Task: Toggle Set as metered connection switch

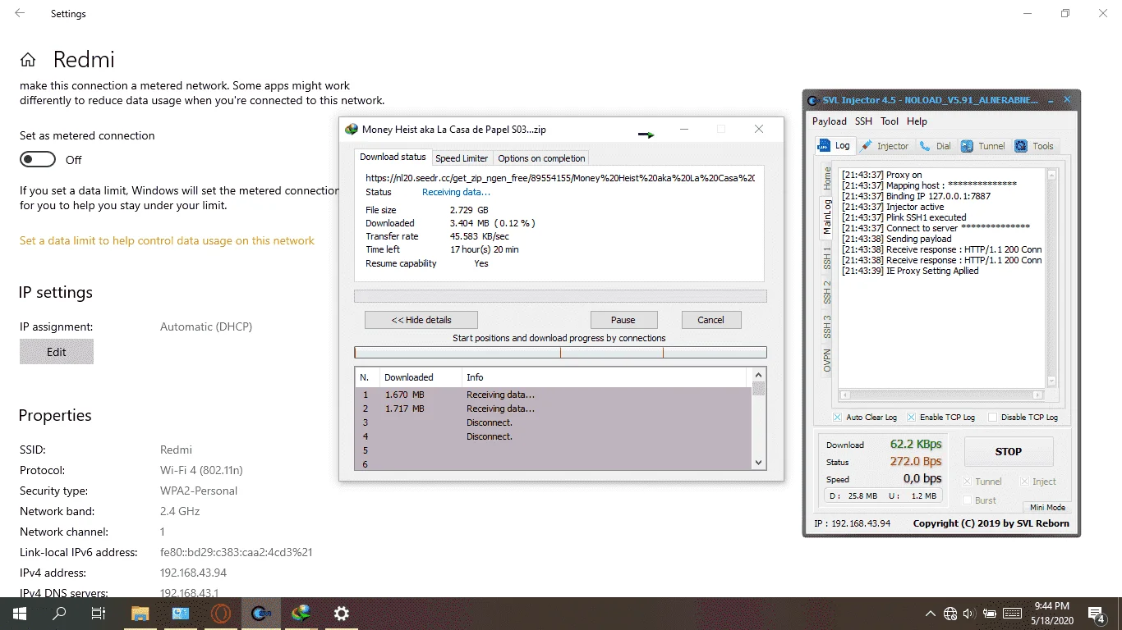Action: 38,159
